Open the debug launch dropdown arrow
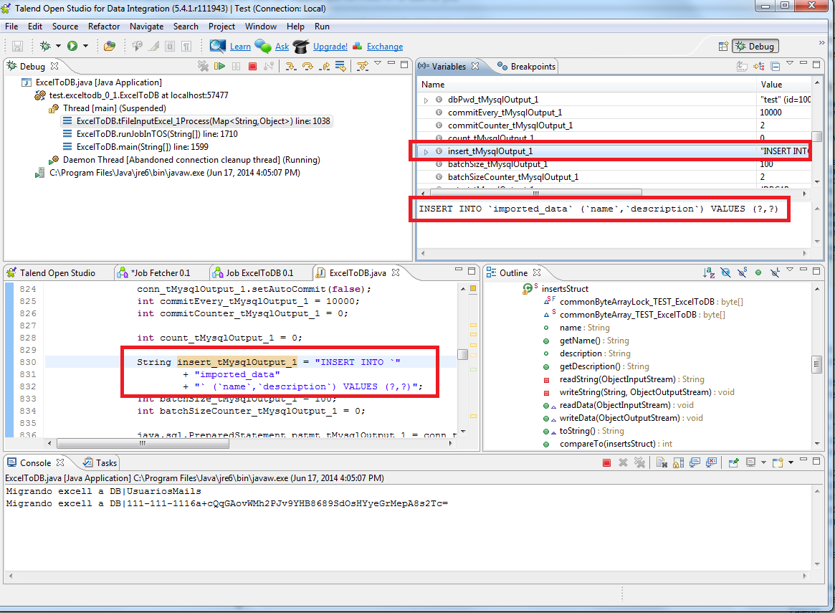The width and height of the screenshot is (835, 613). (58, 47)
